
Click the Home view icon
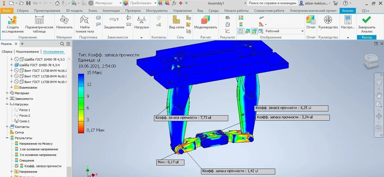pos(57,3)
